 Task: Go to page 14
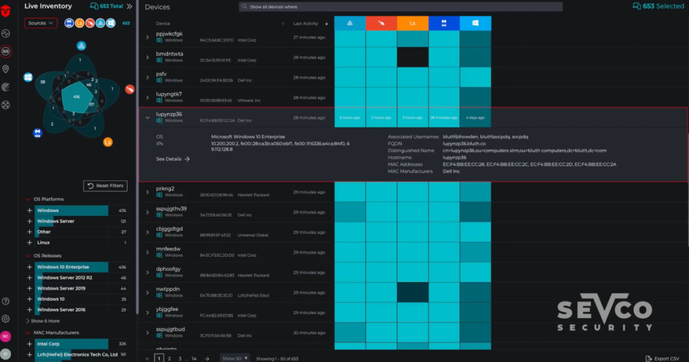pos(194,358)
